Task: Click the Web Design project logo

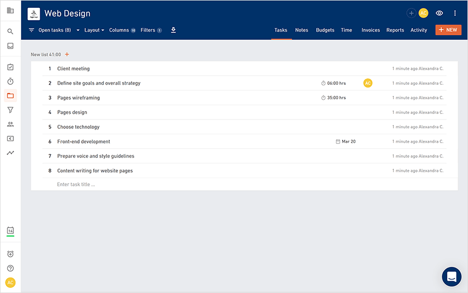Action: (x=34, y=14)
